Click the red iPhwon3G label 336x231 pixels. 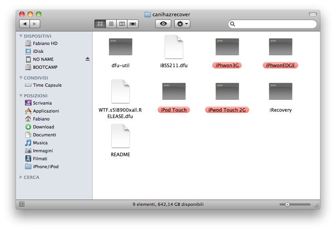[227, 65]
